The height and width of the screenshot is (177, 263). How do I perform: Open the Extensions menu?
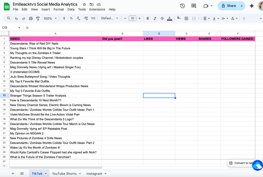tap(97, 9)
